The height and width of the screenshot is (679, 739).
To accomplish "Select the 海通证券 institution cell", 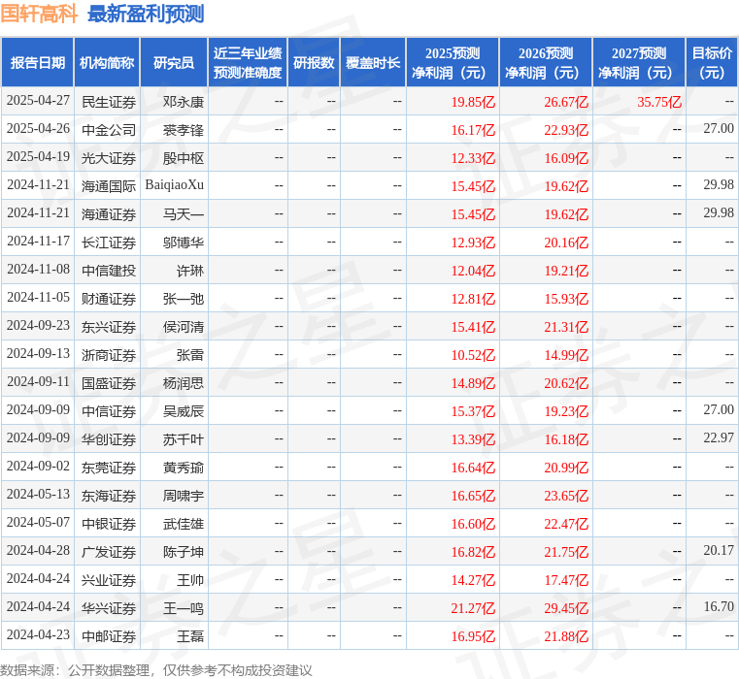I will click(x=109, y=214).
